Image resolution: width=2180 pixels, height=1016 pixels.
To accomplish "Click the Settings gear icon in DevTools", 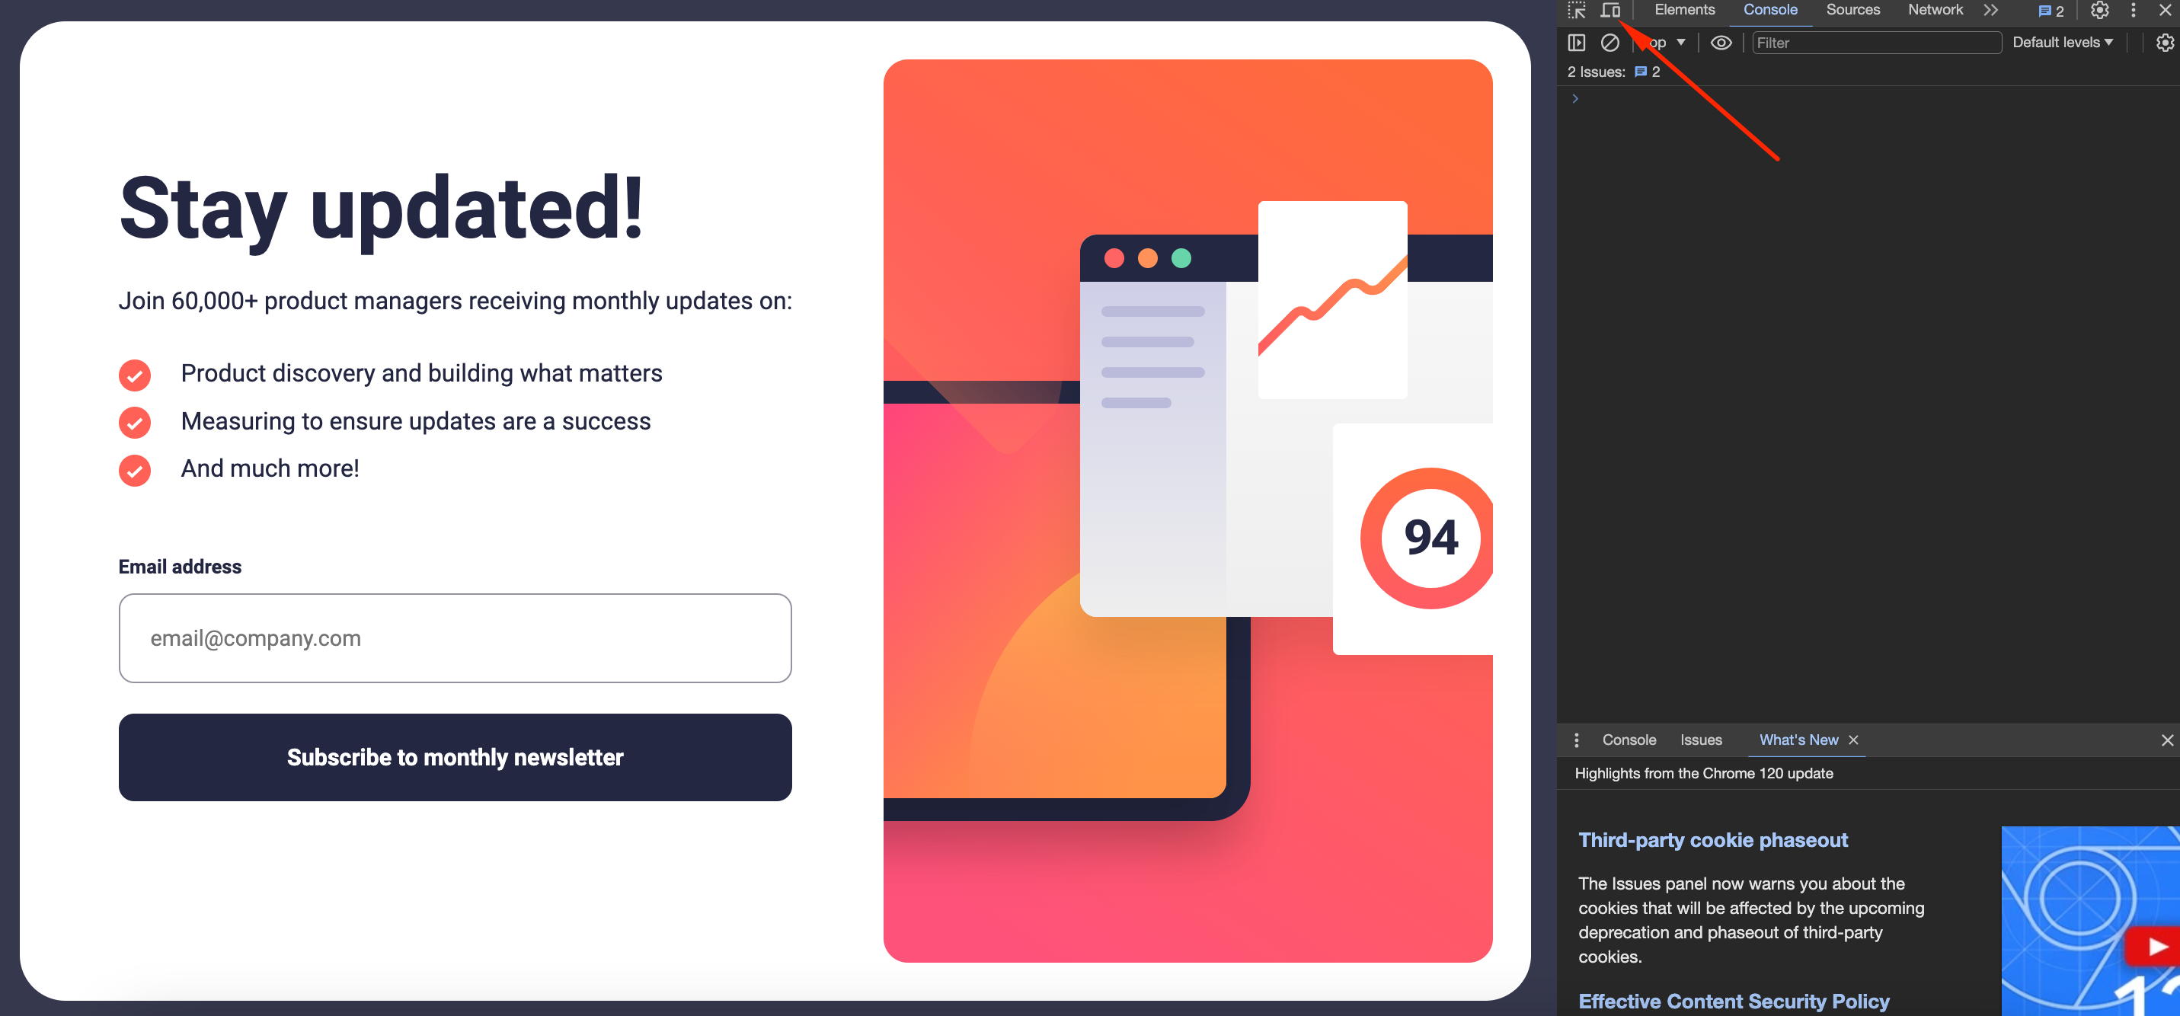I will tap(2099, 11).
